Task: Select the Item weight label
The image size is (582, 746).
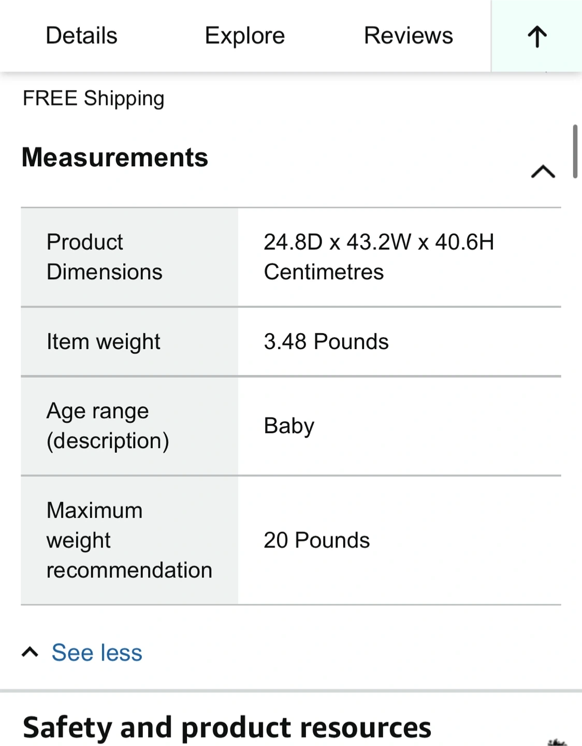Action: (104, 342)
